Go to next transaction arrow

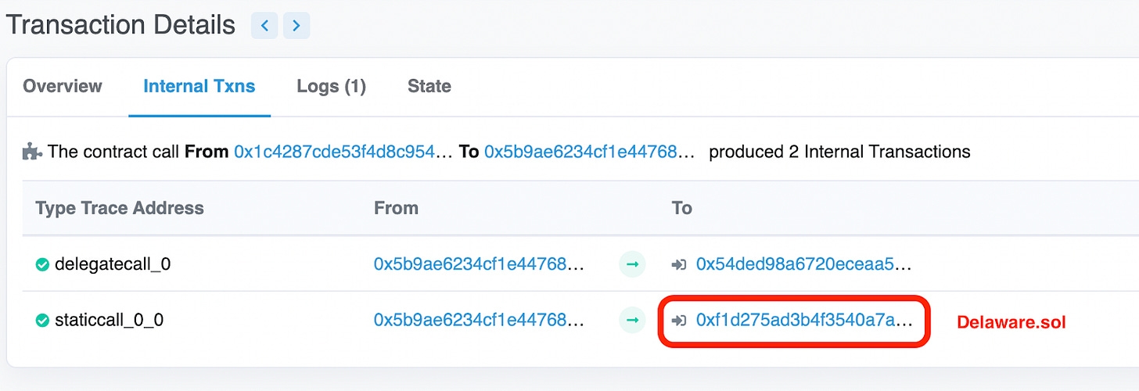(296, 26)
